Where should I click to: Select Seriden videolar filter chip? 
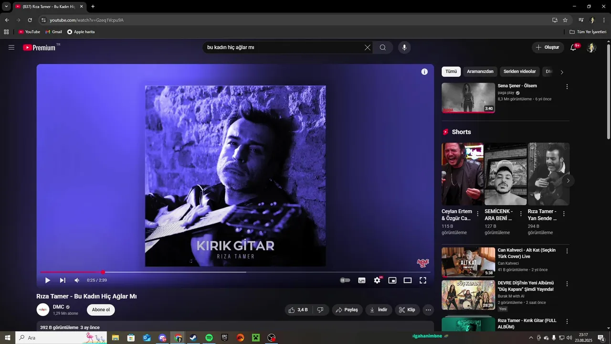point(519,72)
